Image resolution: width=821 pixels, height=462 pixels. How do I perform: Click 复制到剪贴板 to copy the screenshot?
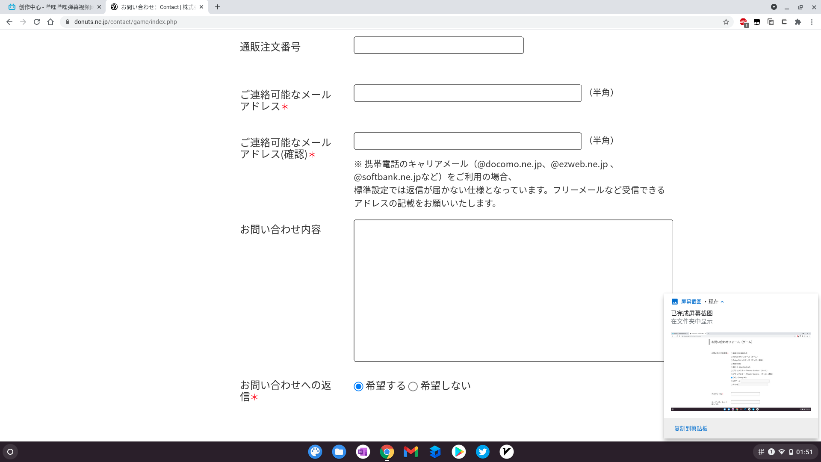691,428
